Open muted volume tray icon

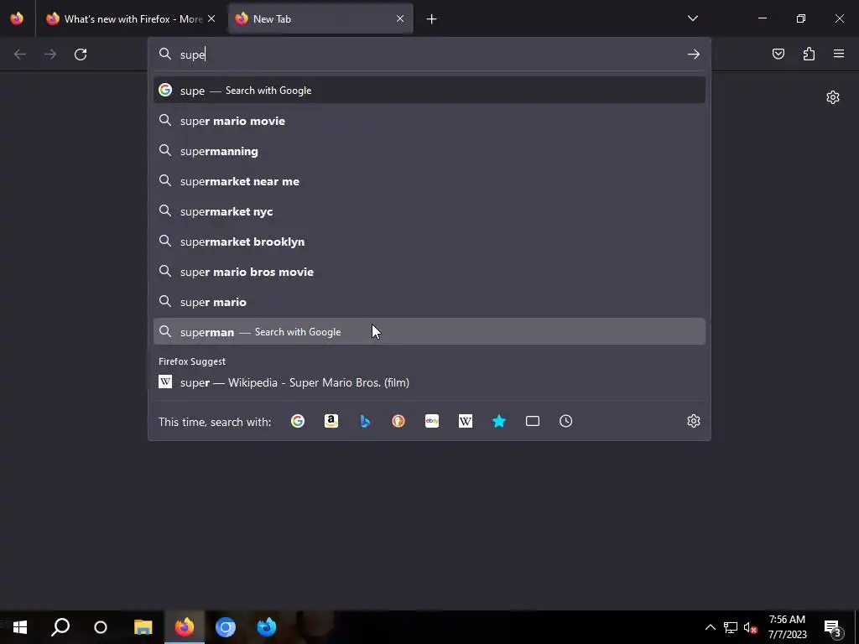click(750, 627)
